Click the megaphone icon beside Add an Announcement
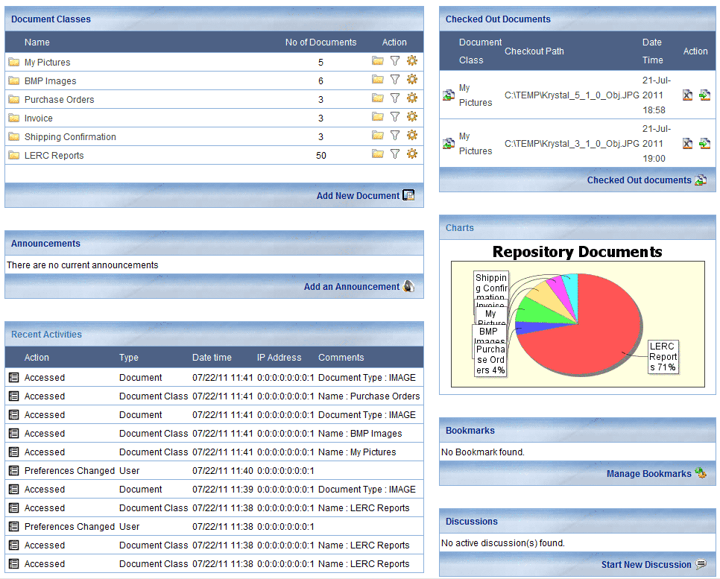This screenshot has width=720, height=579. 408,286
